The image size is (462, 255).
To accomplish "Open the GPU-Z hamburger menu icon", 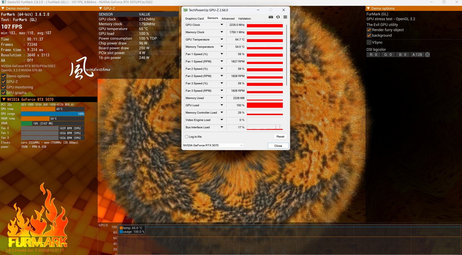I will point(285,17).
